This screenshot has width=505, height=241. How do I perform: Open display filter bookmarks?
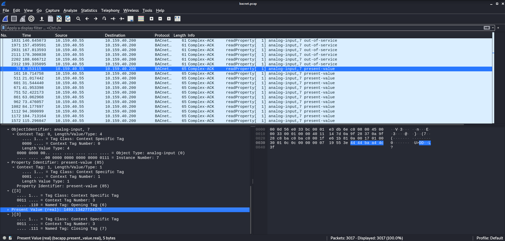[x=3, y=28]
